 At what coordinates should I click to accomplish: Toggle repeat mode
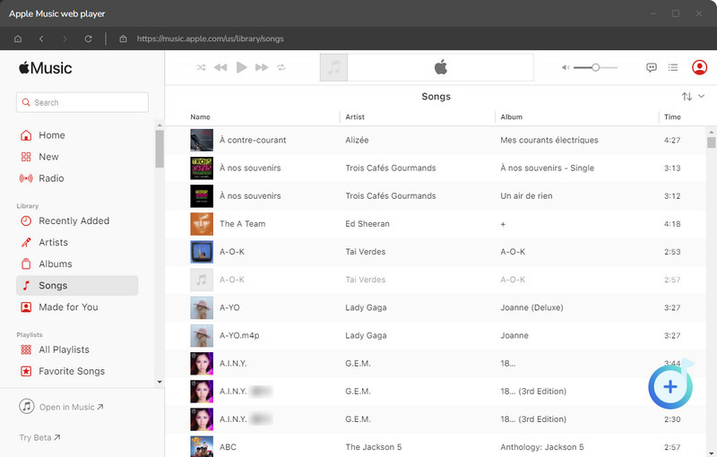[x=281, y=67]
